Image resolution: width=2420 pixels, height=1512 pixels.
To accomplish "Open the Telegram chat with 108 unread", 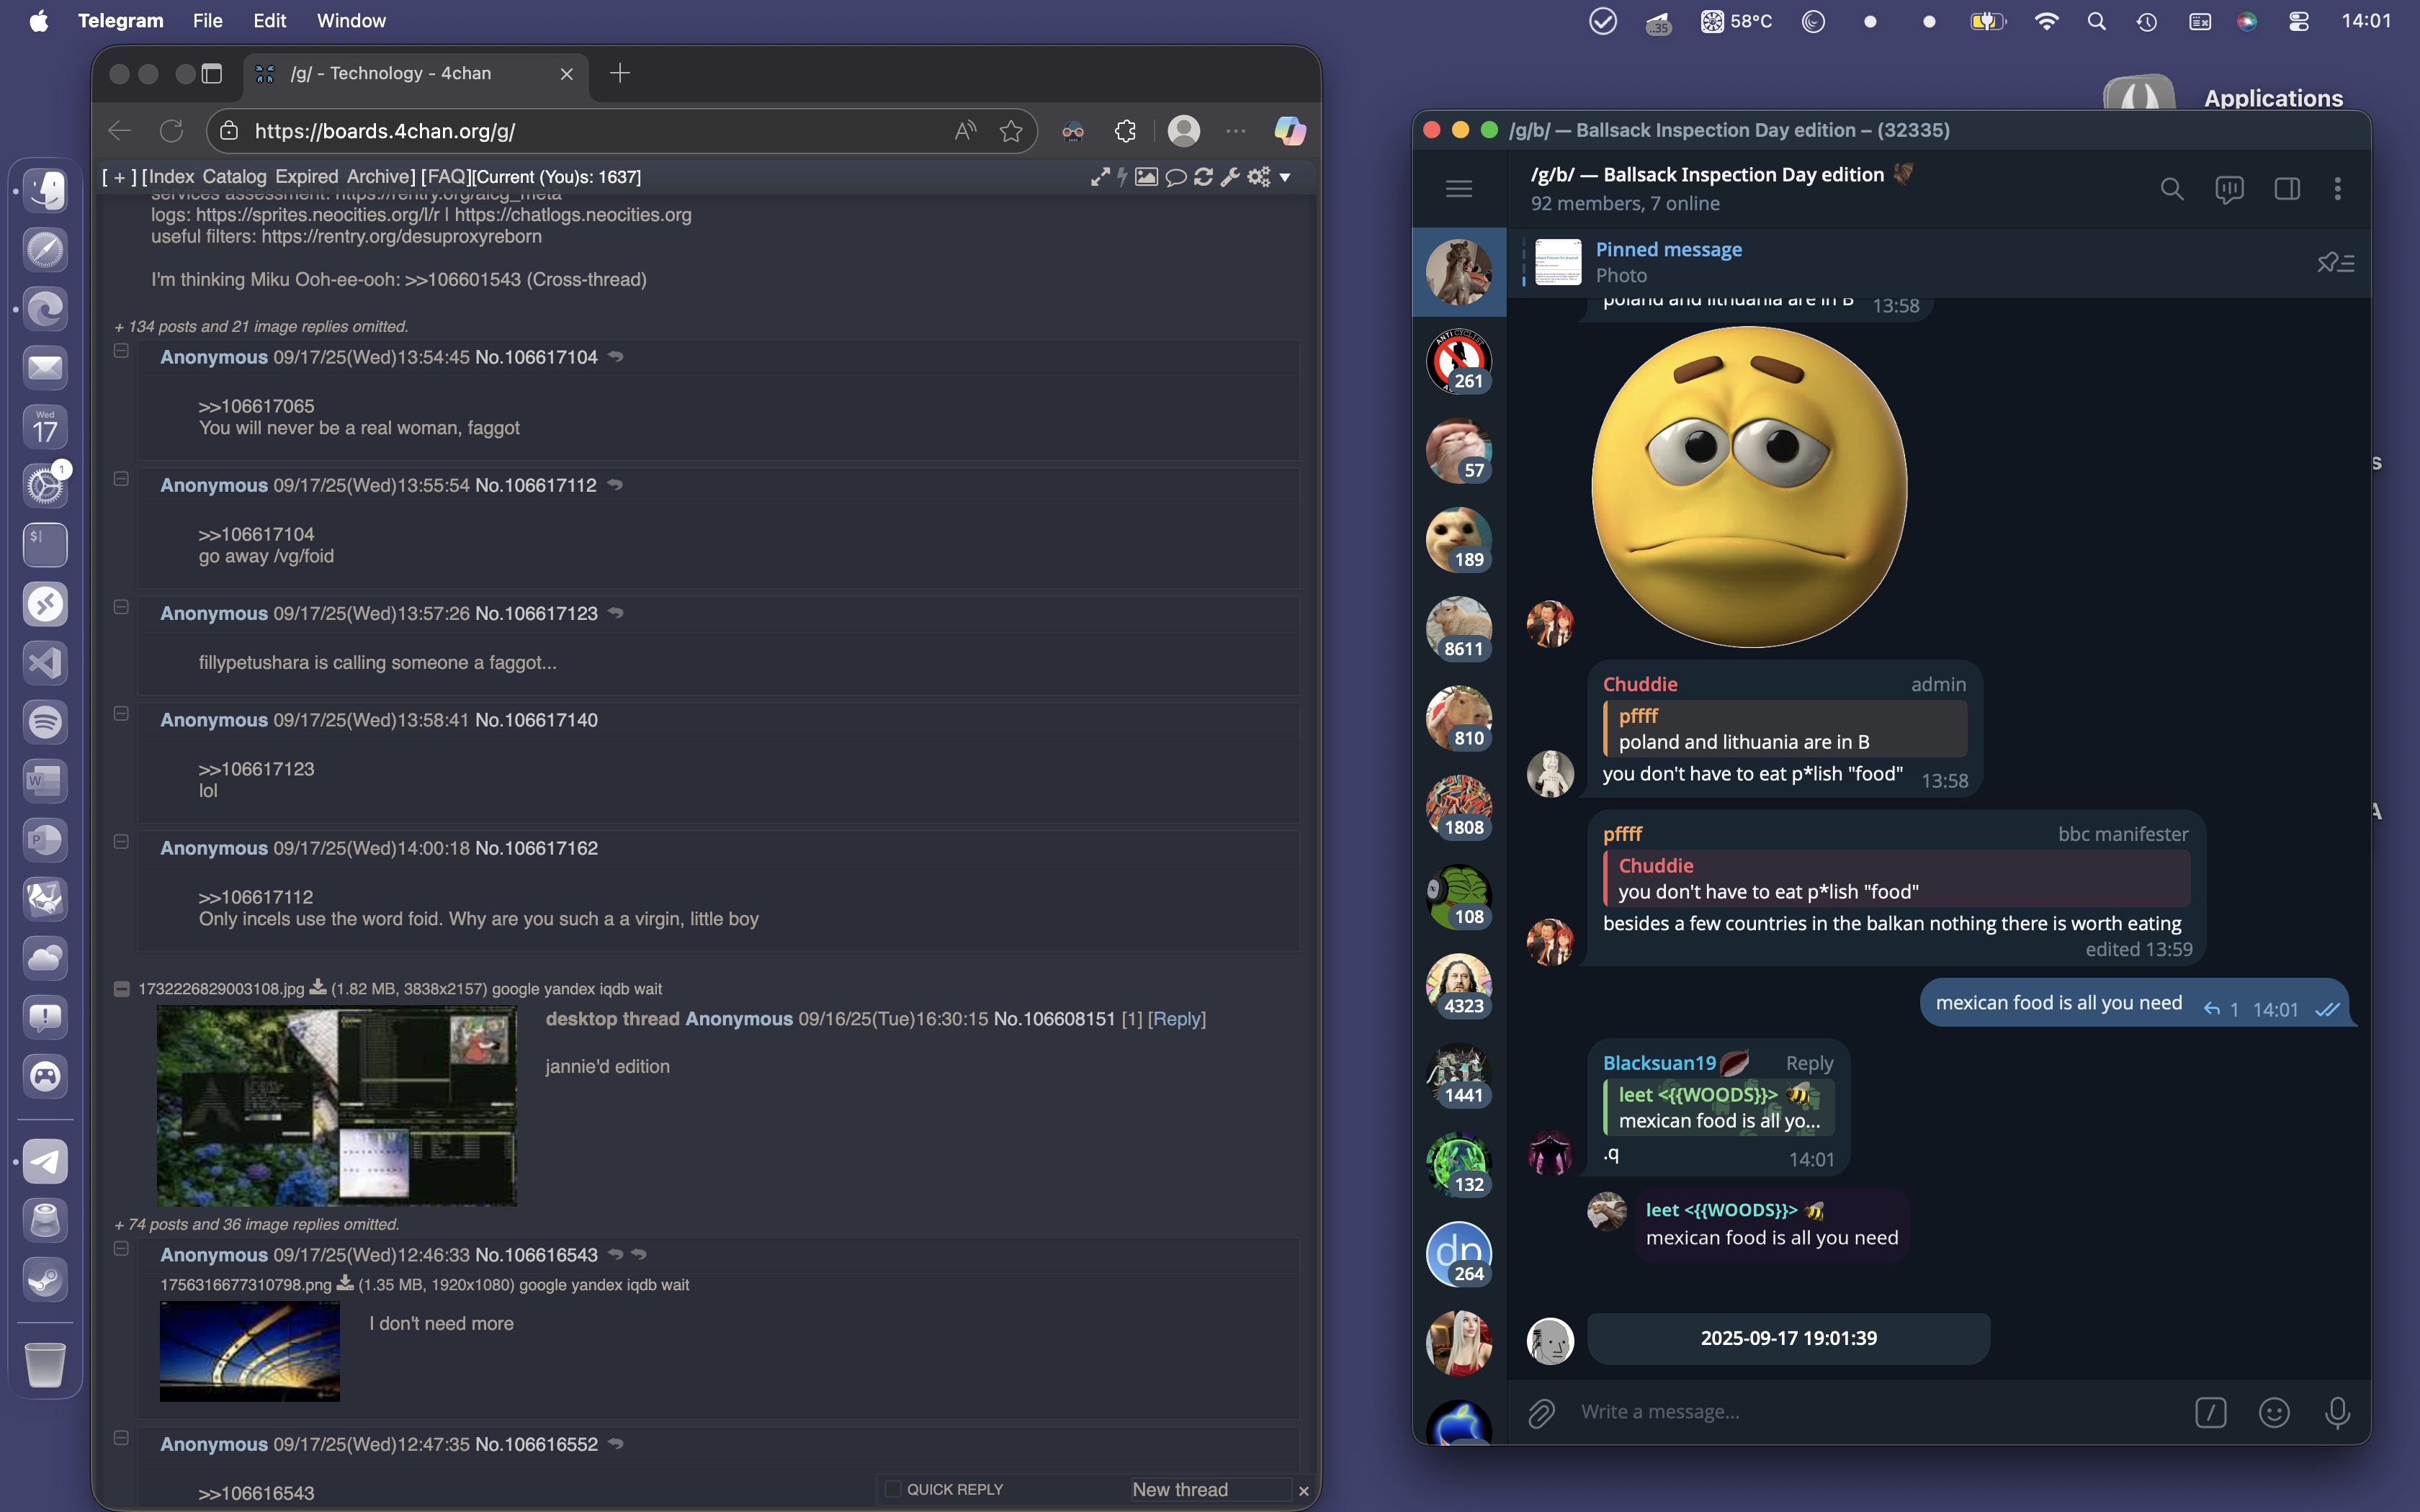I will [1459, 897].
